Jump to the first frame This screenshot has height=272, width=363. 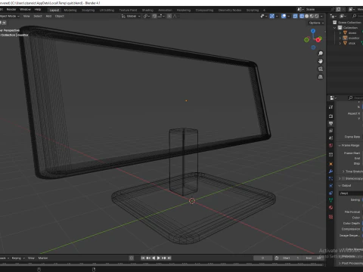pos(143,258)
